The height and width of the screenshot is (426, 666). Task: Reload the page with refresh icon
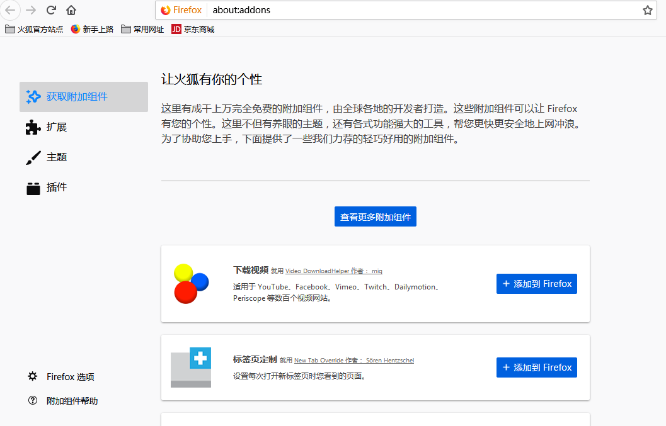point(52,10)
